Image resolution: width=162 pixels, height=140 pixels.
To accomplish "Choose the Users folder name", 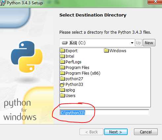I will pyautogui.click(x=71, y=96).
